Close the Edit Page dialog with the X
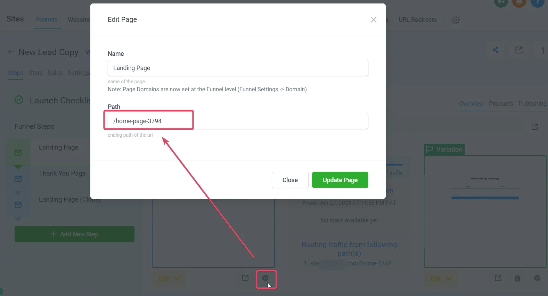This screenshot has height=296, width=548. point(374,20)
